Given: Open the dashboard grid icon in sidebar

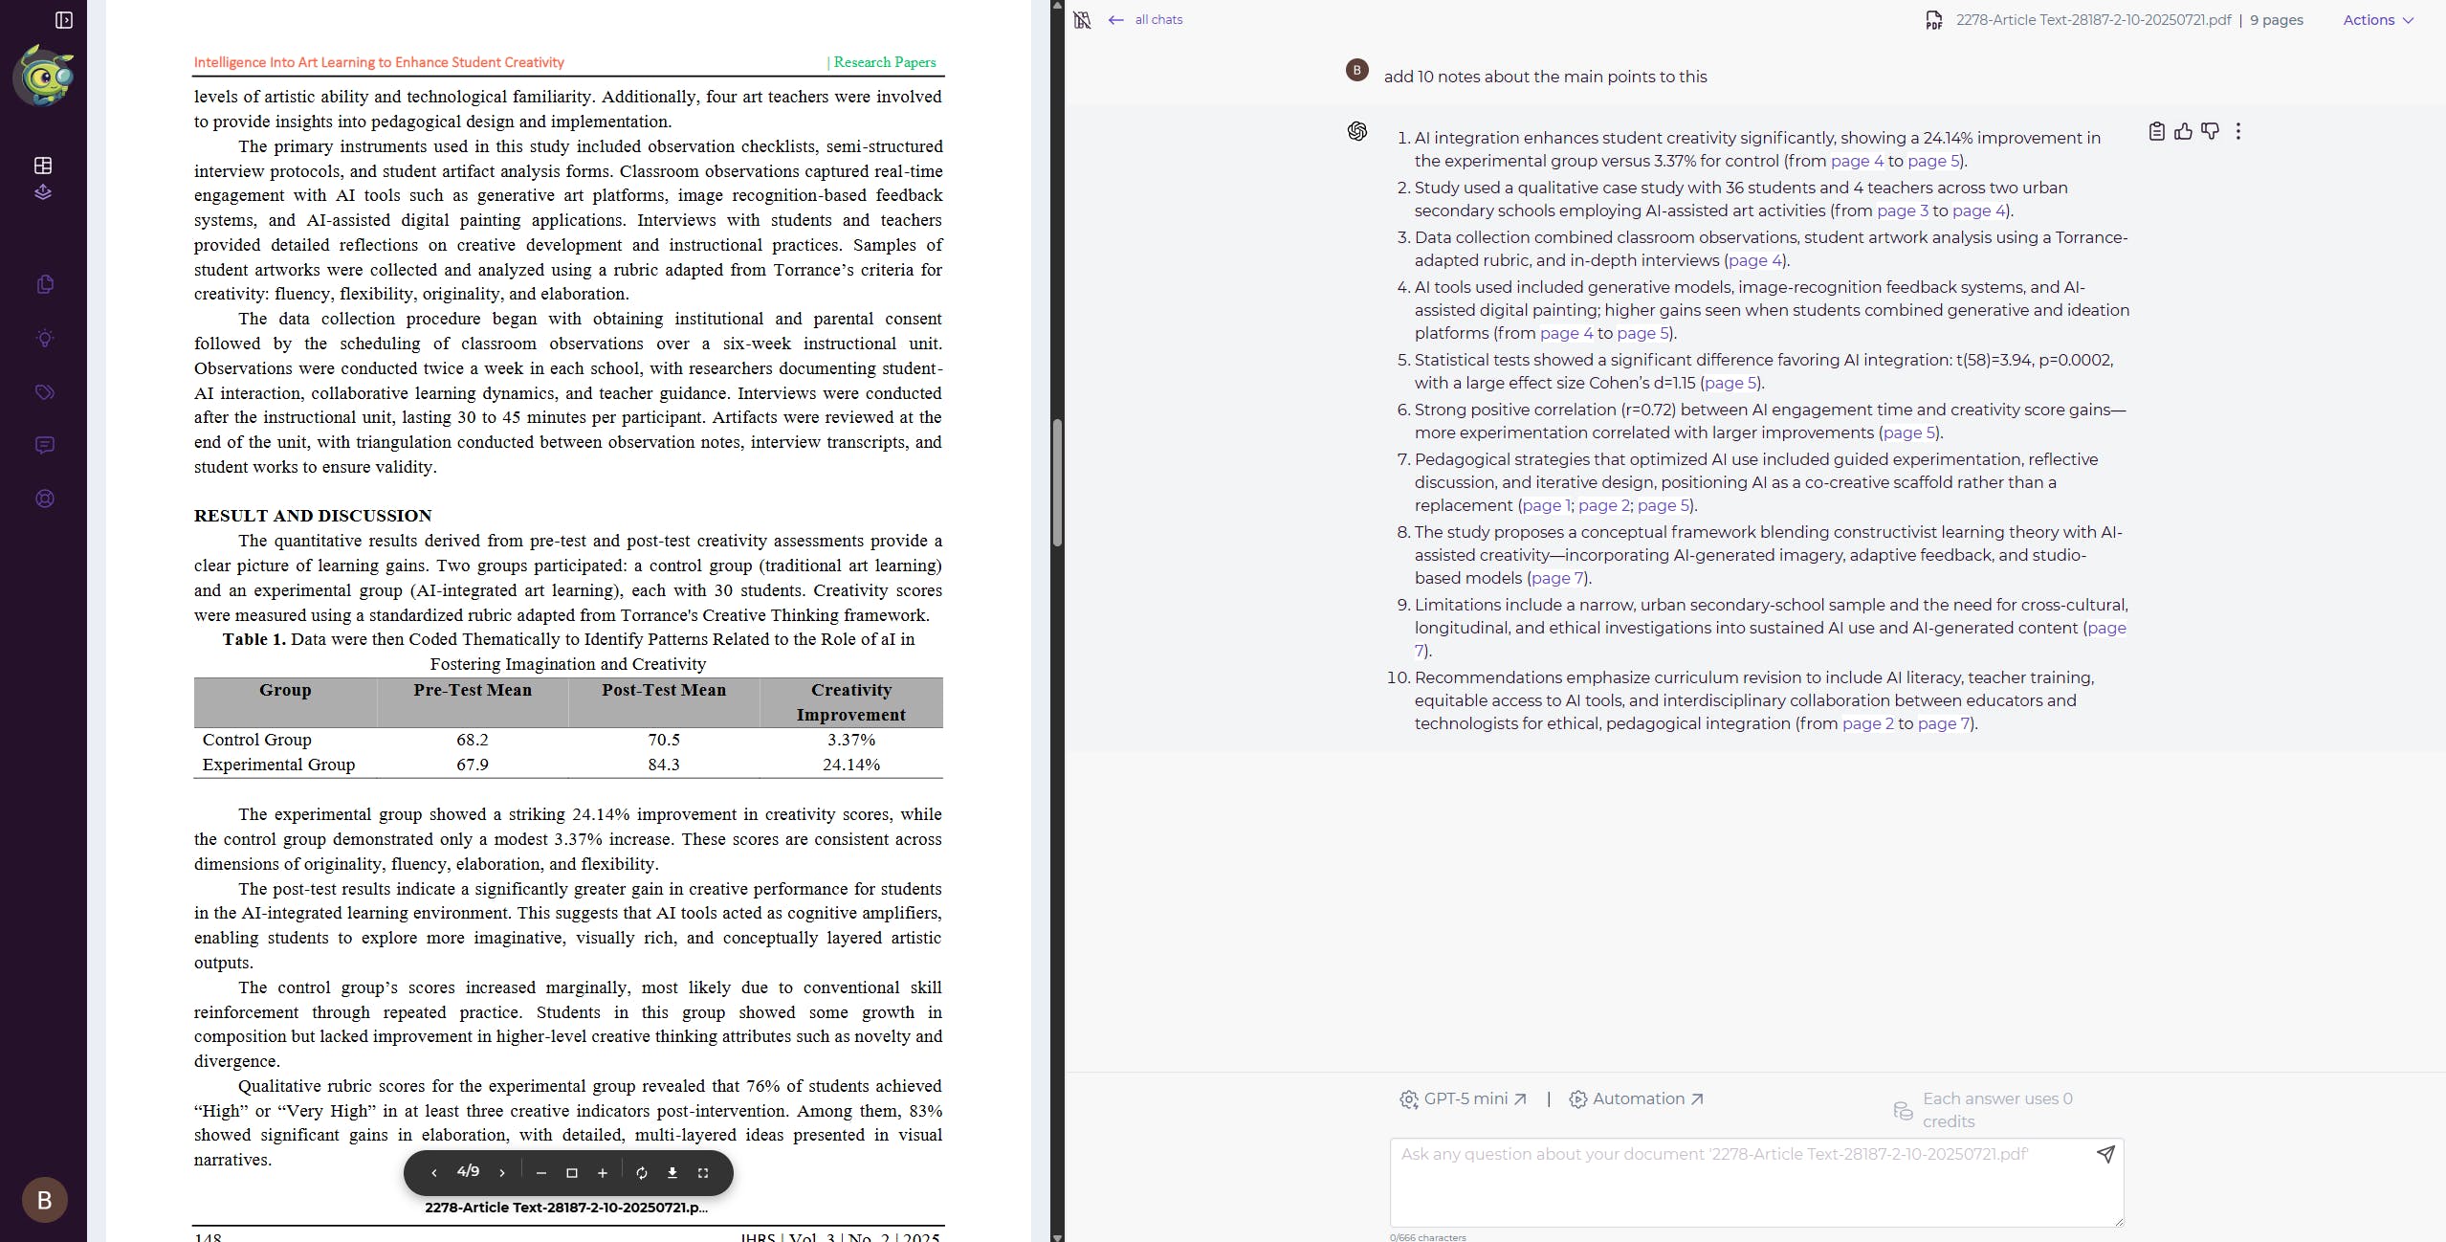Looking at the screenshot, I should point(43,166).
